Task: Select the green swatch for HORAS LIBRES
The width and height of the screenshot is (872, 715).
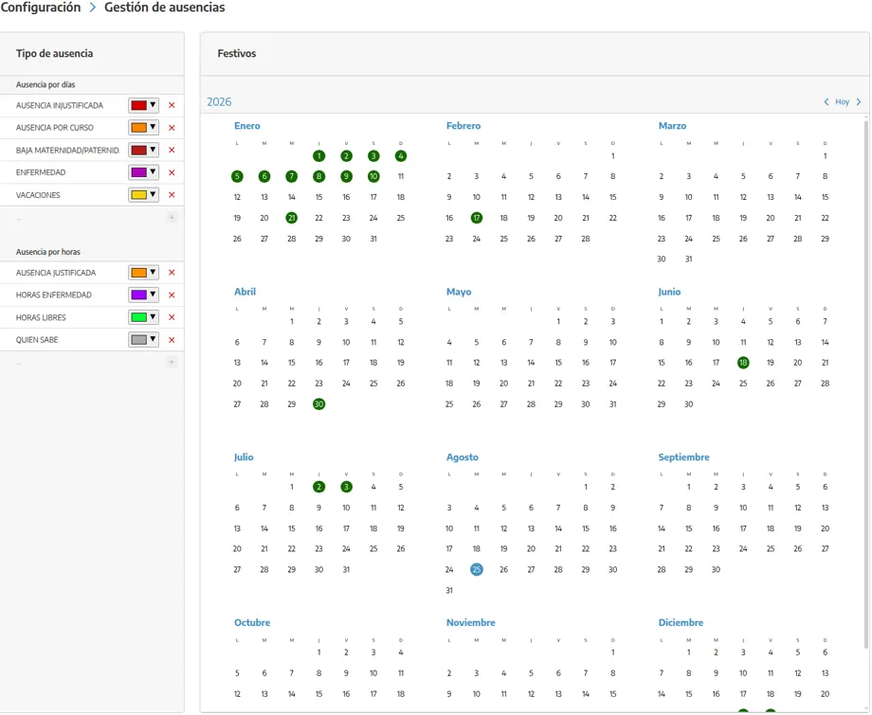Action: pyautogui.click(x=138, y=317)
